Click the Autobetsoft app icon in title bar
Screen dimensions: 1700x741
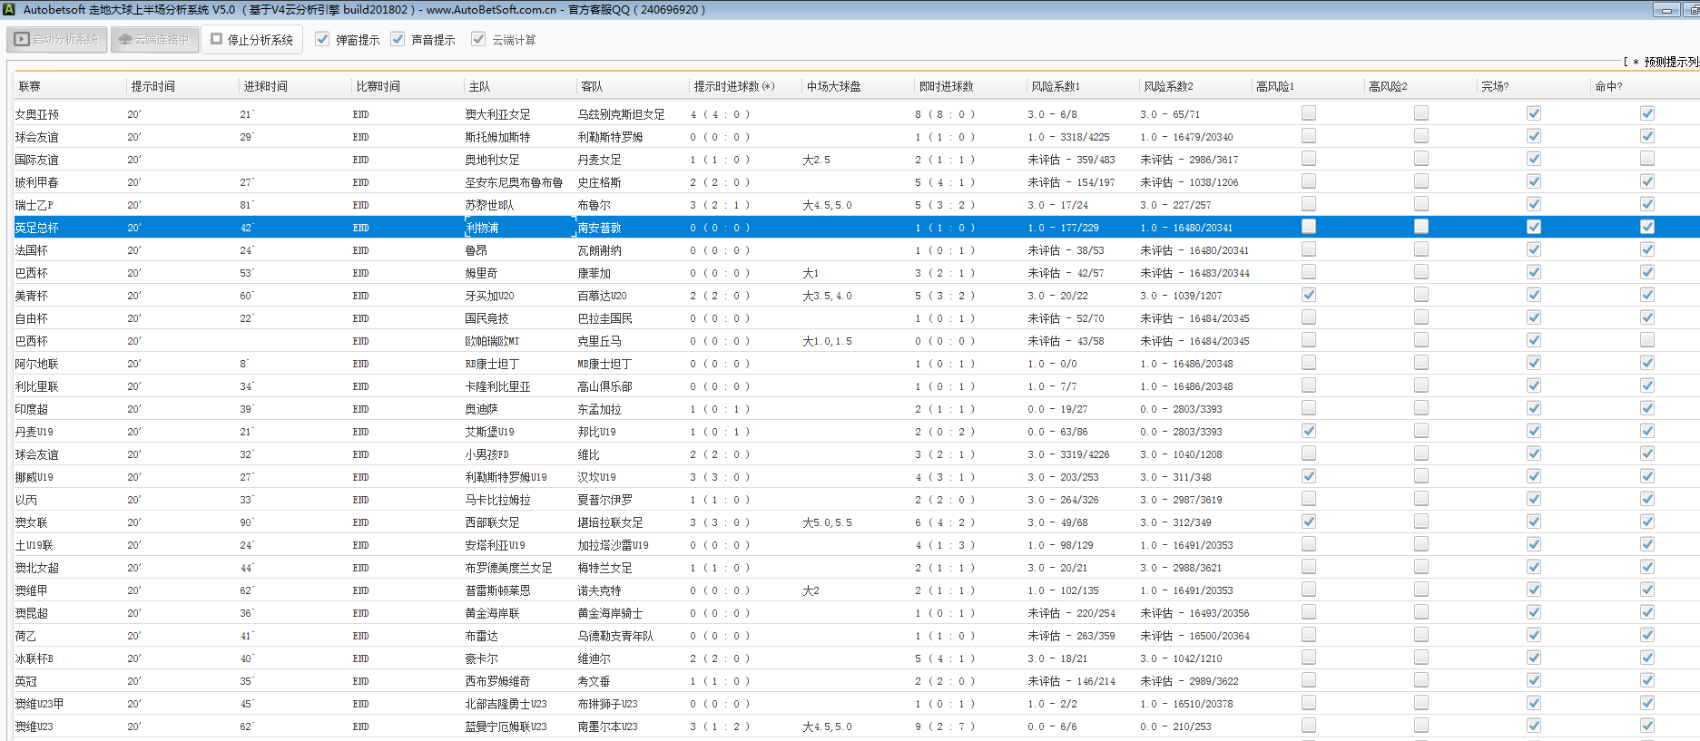pyautogui.click(x=9, y=9)
